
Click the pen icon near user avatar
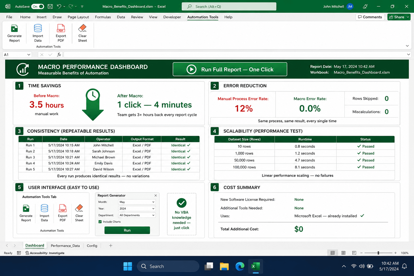365,6
